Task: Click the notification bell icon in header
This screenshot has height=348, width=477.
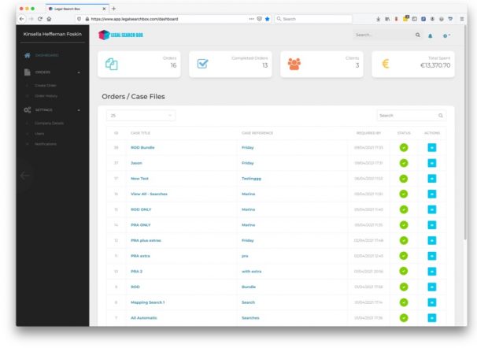Action: tap(430, 36)
